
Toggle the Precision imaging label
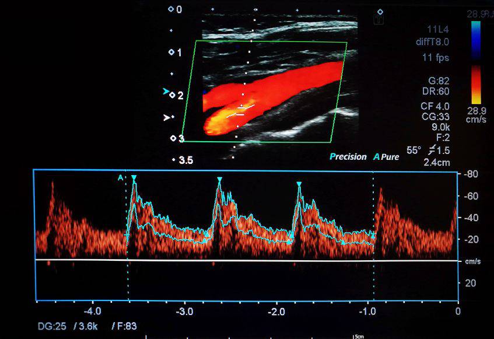(x=348, y=157)
